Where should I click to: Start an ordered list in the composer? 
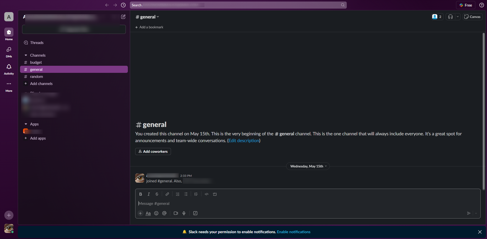pos(178,194)
